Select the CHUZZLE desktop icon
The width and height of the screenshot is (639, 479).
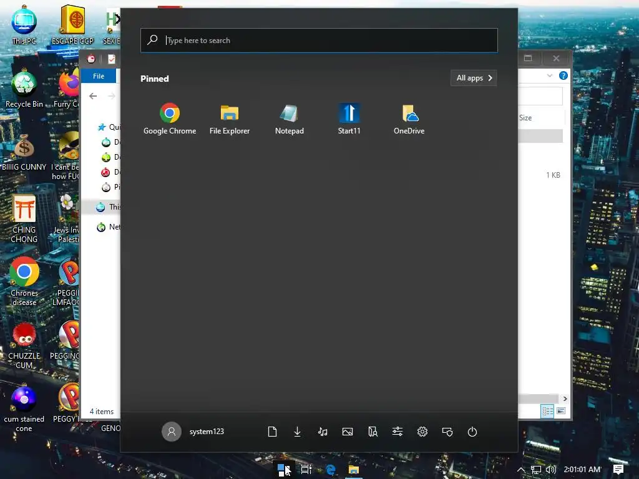[24, 346]
